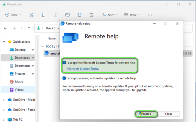Viewport: 196px width, 122px height.
Task: Click the Close button in setup dialog
Action: [169, 114]
